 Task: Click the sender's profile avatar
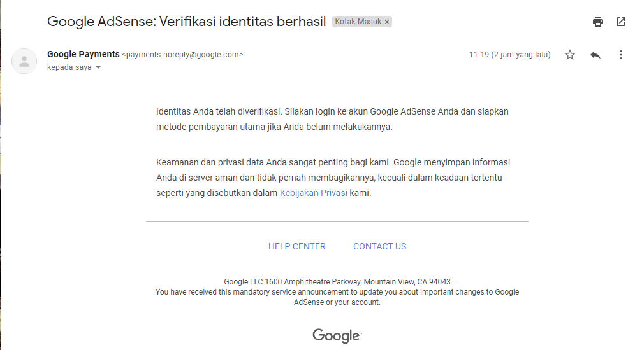pos(24,61)
